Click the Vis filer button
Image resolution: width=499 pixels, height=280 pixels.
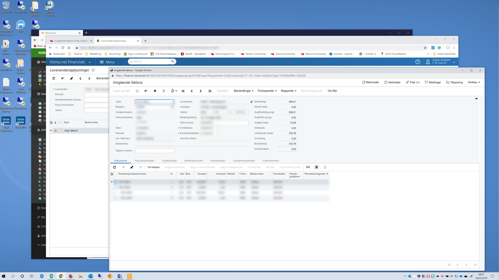[x=332, y=91]
